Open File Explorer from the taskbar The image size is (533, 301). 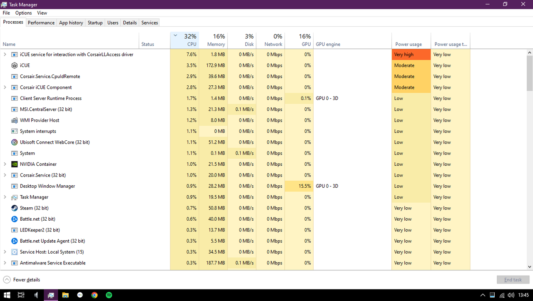pos(65,295)
